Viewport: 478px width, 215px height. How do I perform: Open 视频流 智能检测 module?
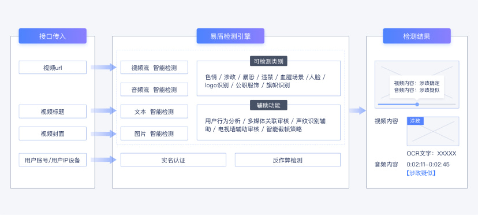click(154, 68)
